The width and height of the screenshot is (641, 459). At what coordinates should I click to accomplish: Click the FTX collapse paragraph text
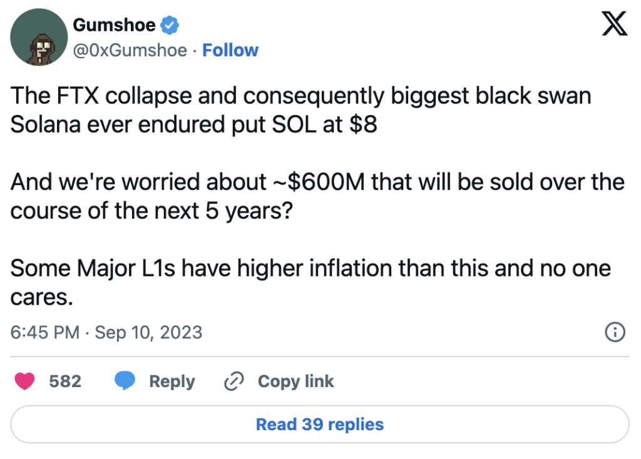pos(301,111)
